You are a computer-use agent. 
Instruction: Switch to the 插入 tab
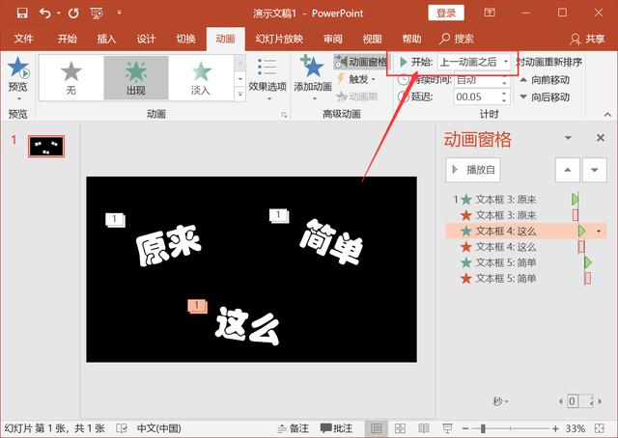106,39
